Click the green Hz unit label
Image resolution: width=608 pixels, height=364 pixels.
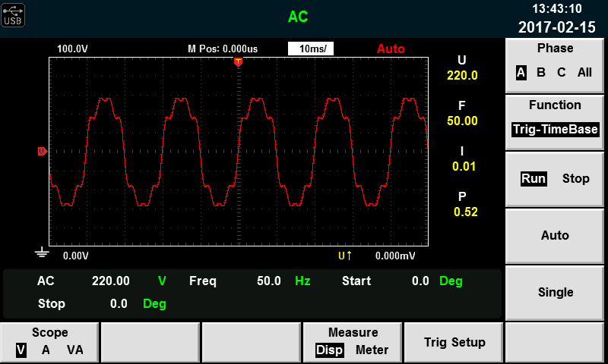tap(302, 281)
